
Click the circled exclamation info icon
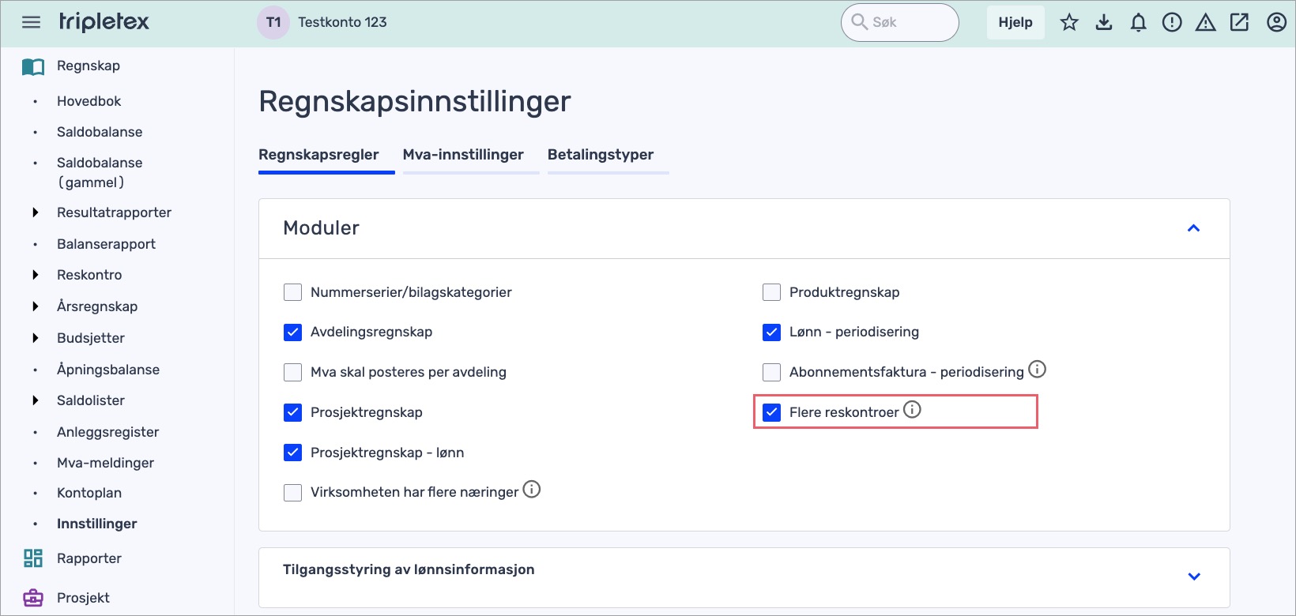pos(1172,22)
